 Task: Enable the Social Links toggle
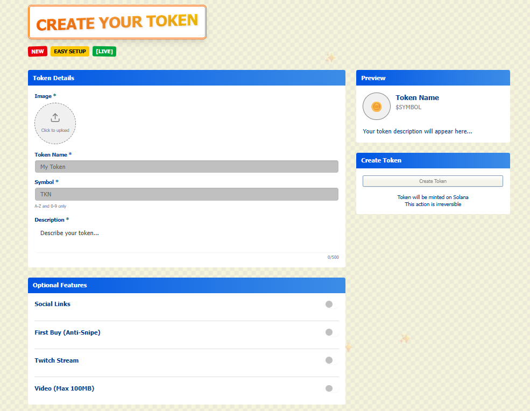tap(331, 304)
